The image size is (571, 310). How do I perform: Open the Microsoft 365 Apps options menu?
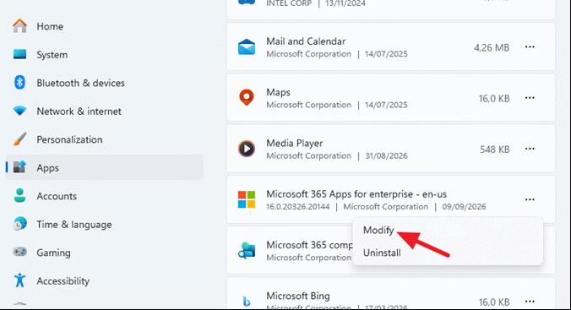click(530, 199)
